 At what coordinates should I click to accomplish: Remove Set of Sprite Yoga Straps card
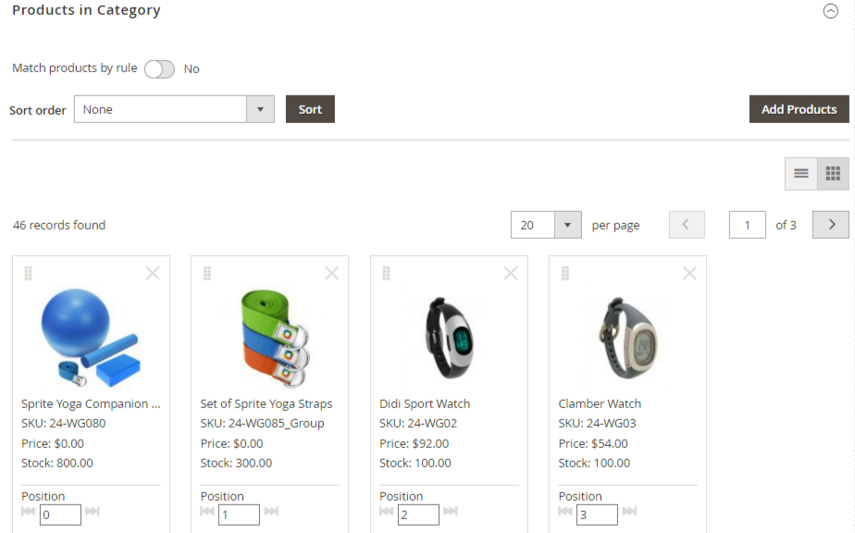331,273
